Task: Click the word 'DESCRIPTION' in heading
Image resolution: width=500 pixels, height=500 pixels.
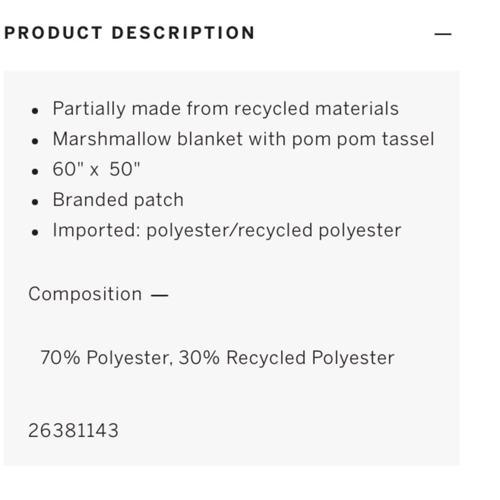Action: (x=183, y=33)
